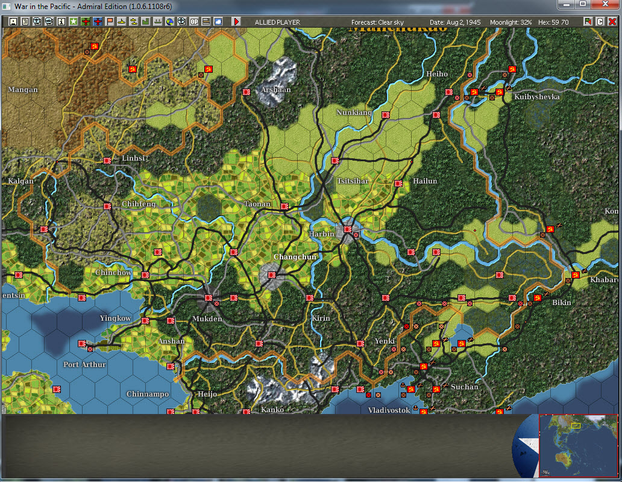Click the blue-green globe toolbar icon

(170, 22)
